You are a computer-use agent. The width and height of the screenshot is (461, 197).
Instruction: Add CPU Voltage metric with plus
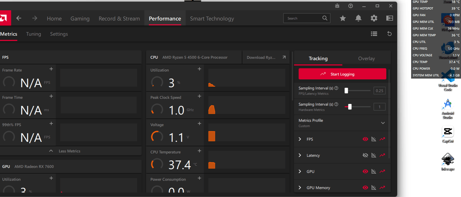200,123
